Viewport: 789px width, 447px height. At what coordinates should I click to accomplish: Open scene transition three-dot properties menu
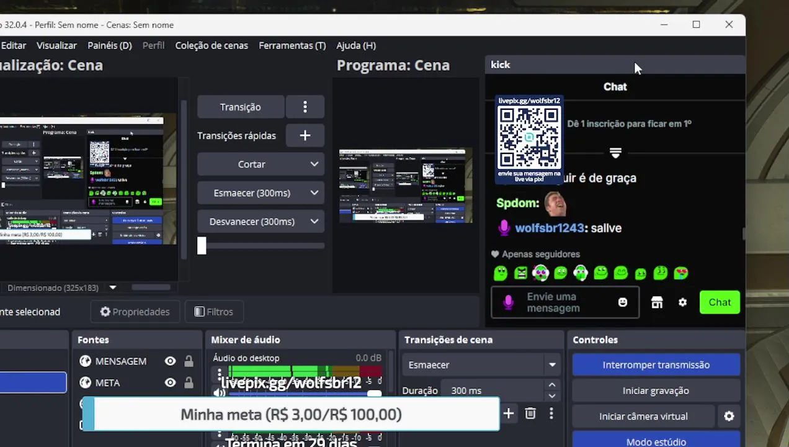point(551,413)
